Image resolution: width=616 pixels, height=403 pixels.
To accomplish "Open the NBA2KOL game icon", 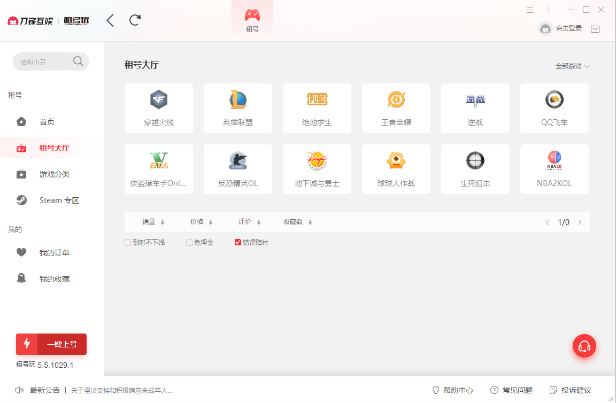I will [554, 169].
